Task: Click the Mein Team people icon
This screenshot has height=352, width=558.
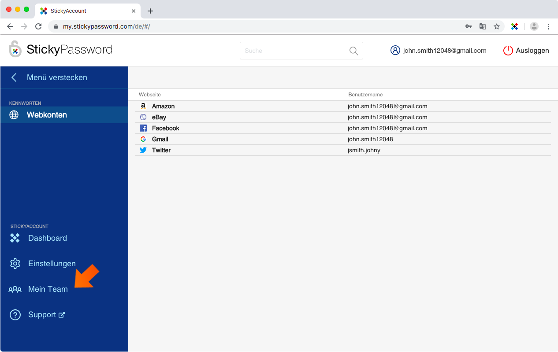Action: [x=15, y=289]
